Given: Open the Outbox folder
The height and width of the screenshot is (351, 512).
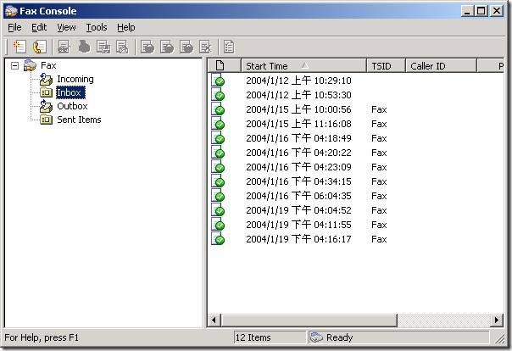Looking at the screenshot, I should tap(72, 106).
